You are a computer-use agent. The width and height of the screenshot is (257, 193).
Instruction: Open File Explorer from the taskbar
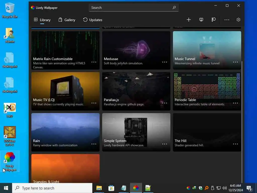(x=99, y=188)
